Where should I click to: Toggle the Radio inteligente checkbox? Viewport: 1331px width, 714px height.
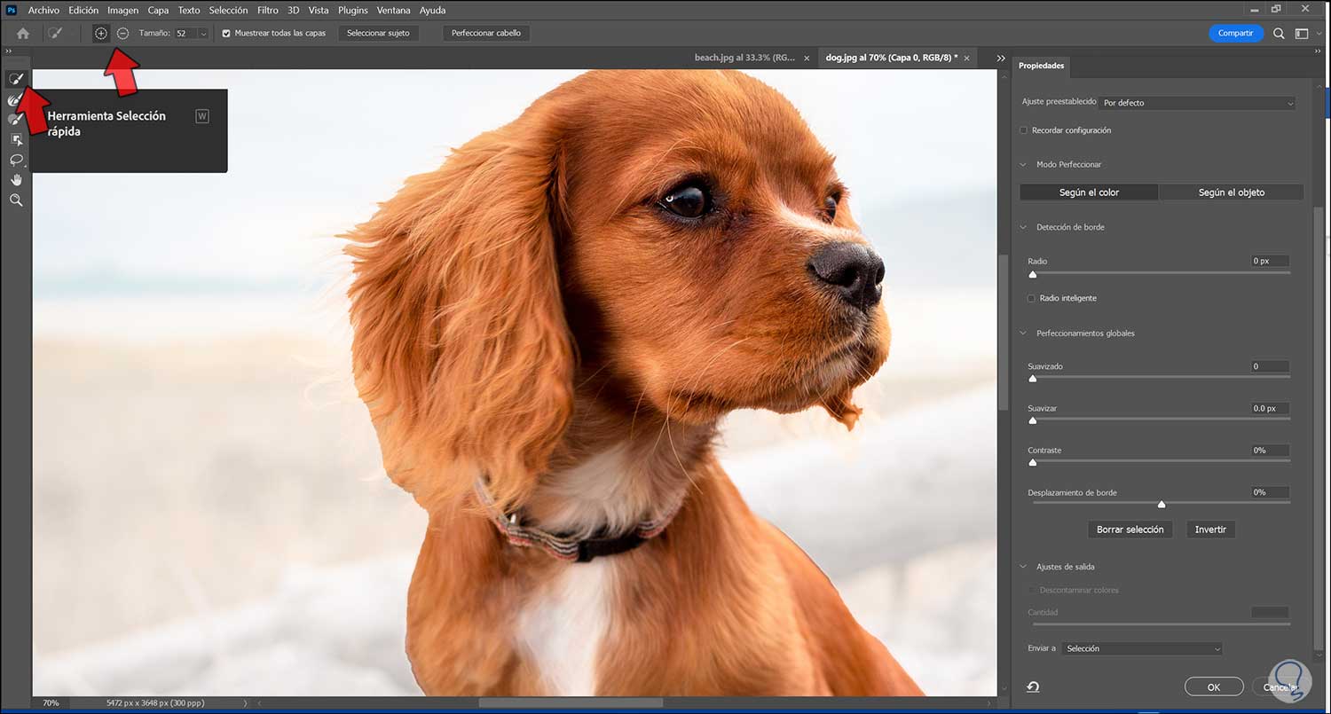[1031, 298]
